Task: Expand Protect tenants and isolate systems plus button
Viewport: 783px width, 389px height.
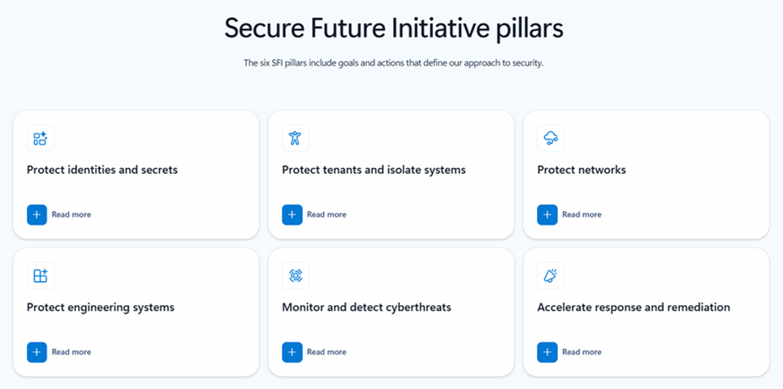Action: click(x=292, y=214)
